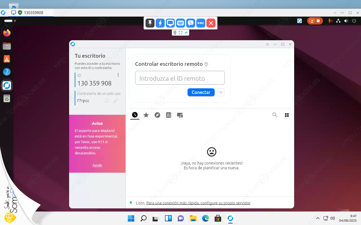The image size is (361, 225).
Task: Open the address book tab
Action: pos(169,115)
